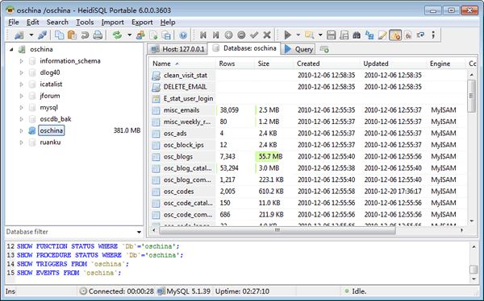Click the new query tab plus icon
The image size is (484, 301).
[324, 49]
